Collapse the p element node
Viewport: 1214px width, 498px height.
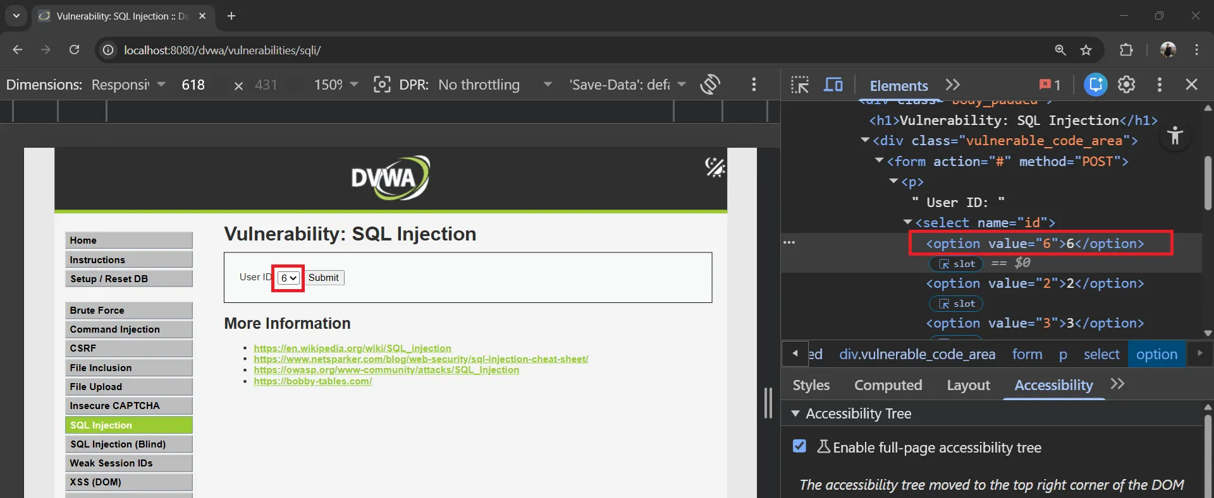click(893, 181)
